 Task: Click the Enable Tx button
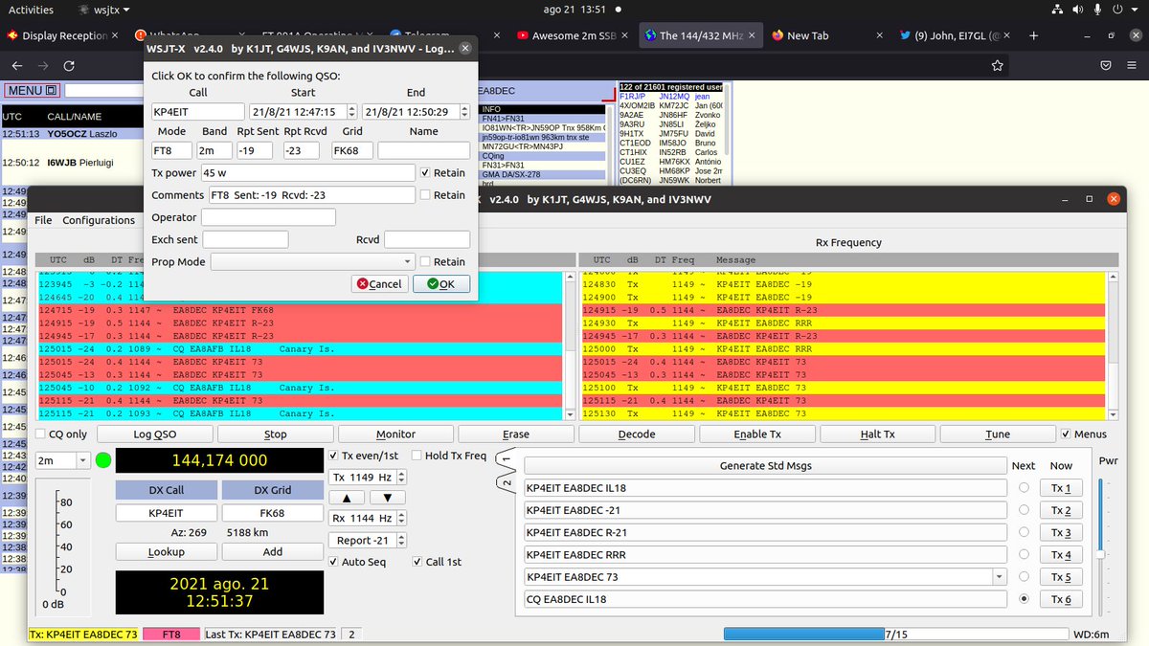click(x=756, y=434)
